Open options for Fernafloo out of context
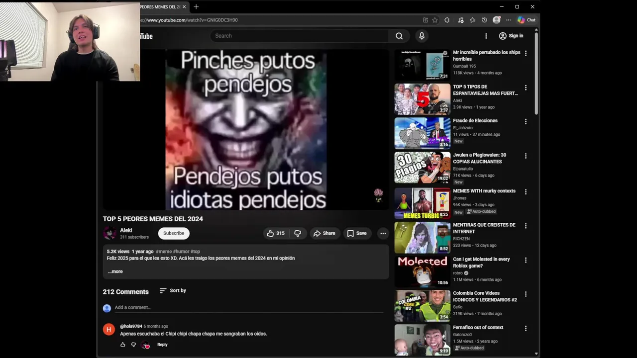 pos(526,328)
